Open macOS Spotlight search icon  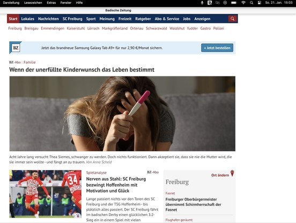[x=251, y=3]
